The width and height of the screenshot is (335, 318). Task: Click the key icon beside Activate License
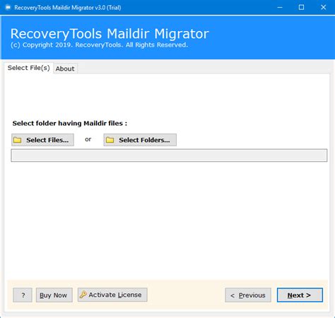click(83, 295)
